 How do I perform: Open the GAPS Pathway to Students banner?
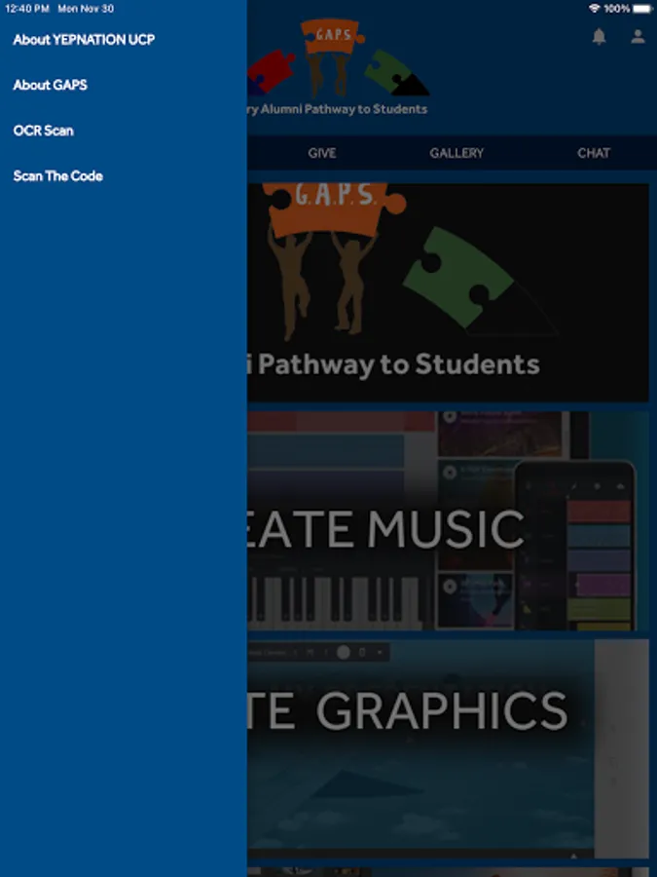pos(448,292)
